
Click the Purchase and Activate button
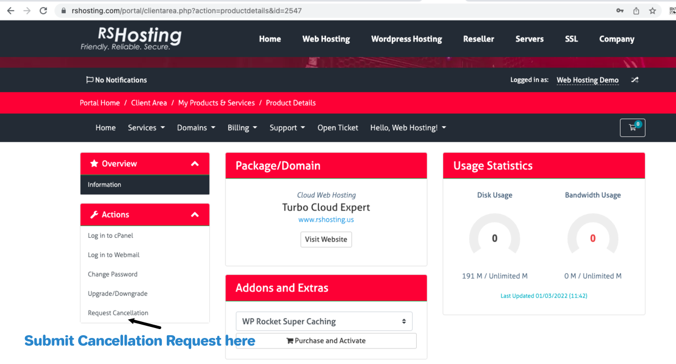tap(326, 341)
